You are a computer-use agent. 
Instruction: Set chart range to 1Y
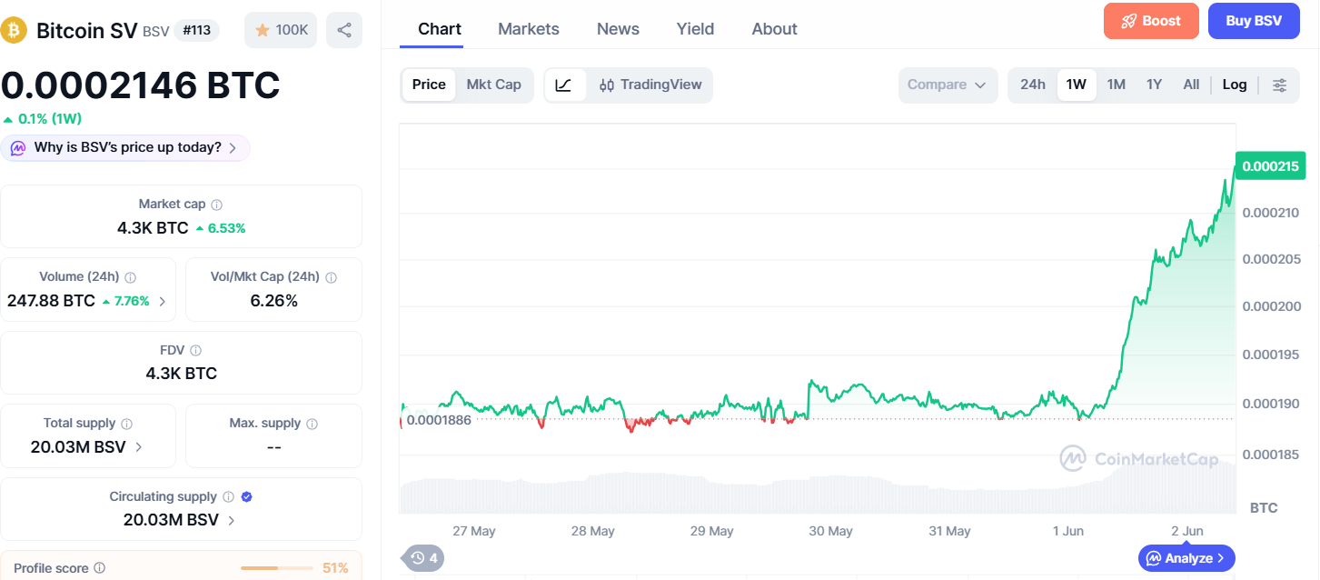pos(1154,85)
